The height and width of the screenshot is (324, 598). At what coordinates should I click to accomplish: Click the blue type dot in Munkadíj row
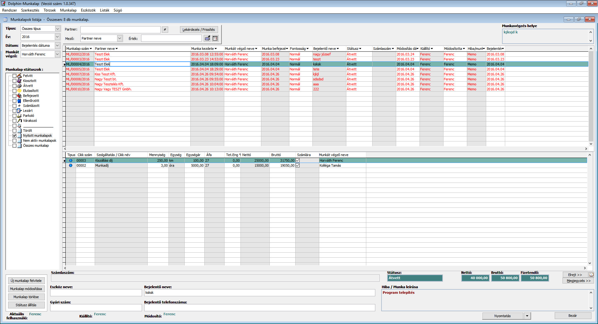(71, 165)
